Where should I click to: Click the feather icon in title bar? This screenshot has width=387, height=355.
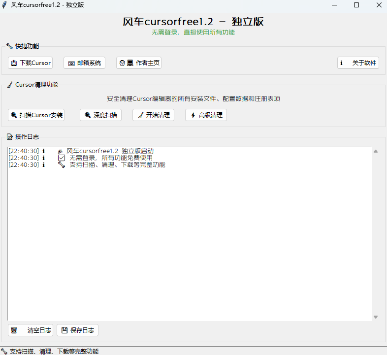[4, 5]
